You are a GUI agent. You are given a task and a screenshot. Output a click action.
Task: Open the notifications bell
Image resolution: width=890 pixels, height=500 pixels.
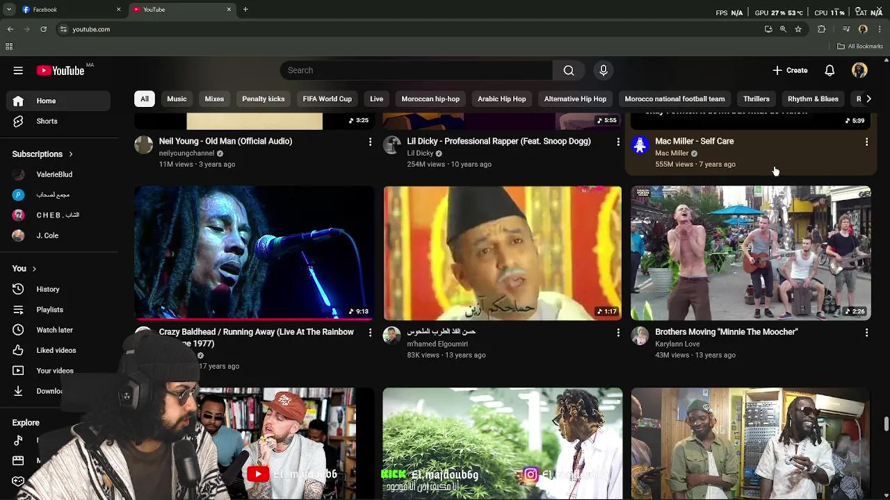click(x=830, y=70)
